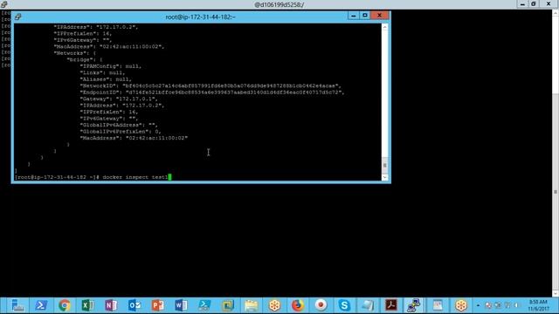Click the "Networks": { line
This screenshot has height=314, width=559.
click(75, 53)
